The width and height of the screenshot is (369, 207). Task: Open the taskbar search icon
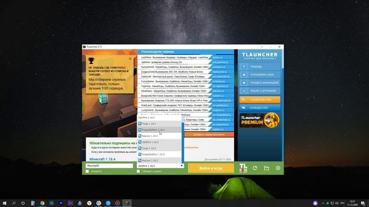tap(14, 203)
